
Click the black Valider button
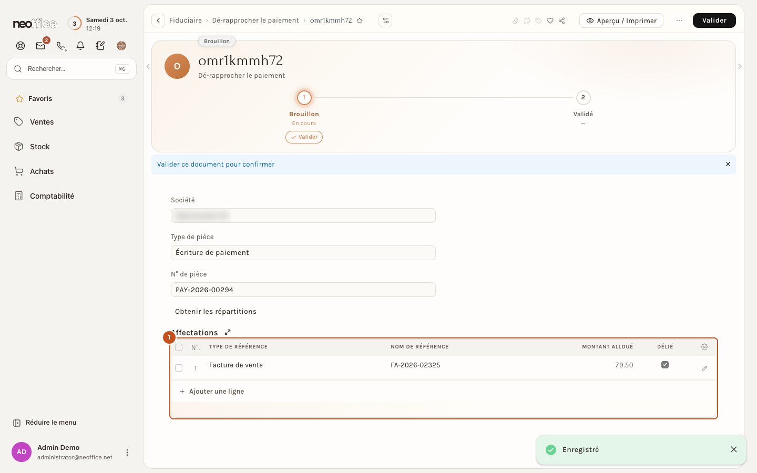(714, 20)
